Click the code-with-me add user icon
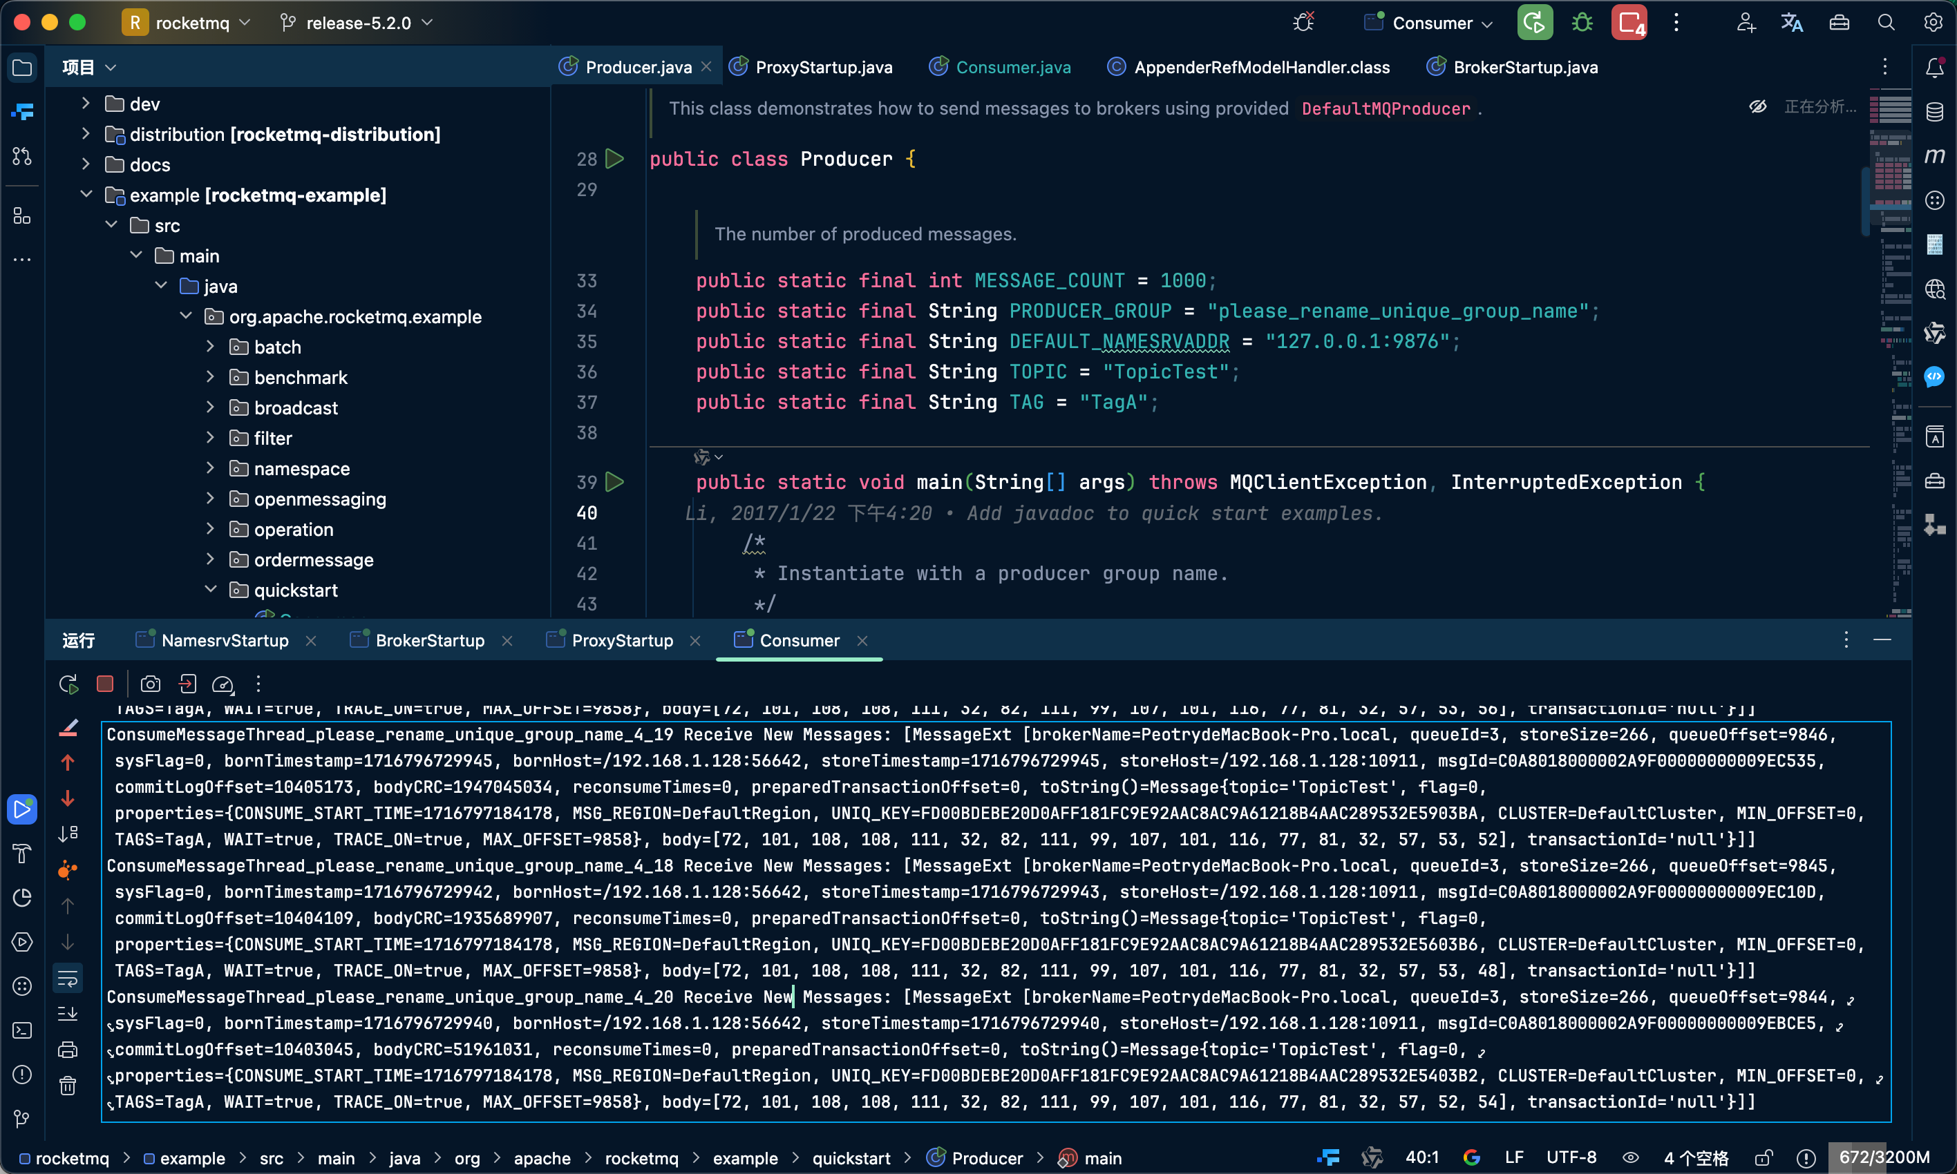Screen dimensions: 1957x1174 coord(1746,23)
